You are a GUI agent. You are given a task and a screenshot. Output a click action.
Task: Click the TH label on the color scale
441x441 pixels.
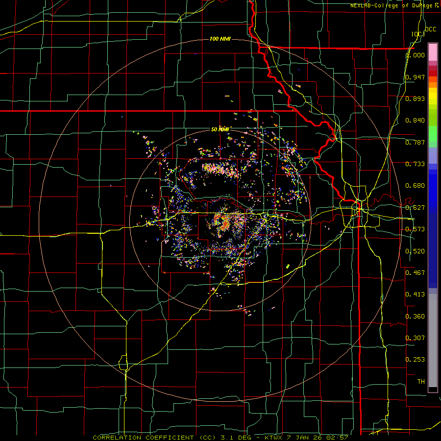click(421, 382)
